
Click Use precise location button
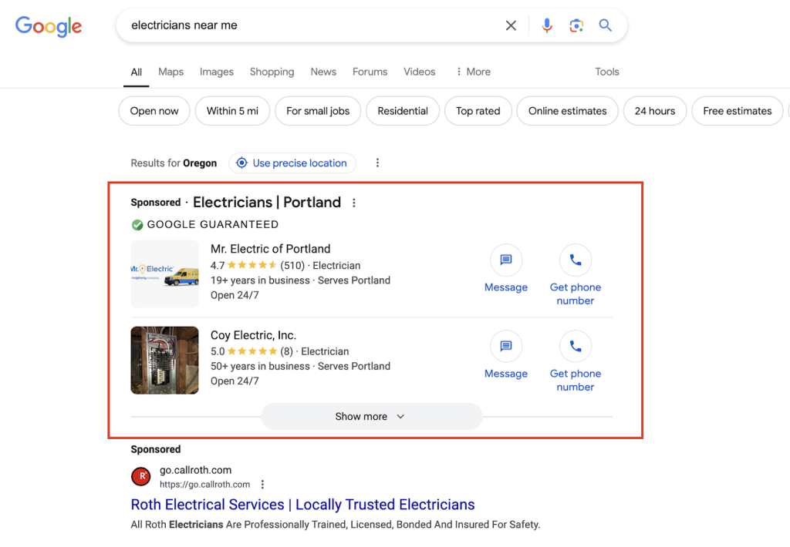[x=292, y=163]
